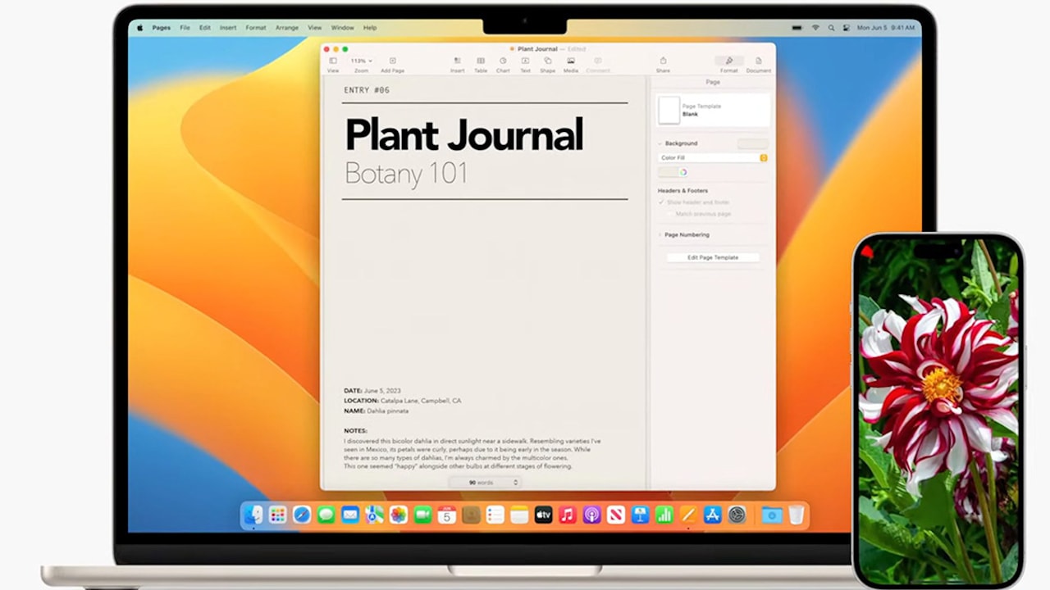Click the Share toolbar icon
This screenshot has width=1050, height=590.
[663, 61]
